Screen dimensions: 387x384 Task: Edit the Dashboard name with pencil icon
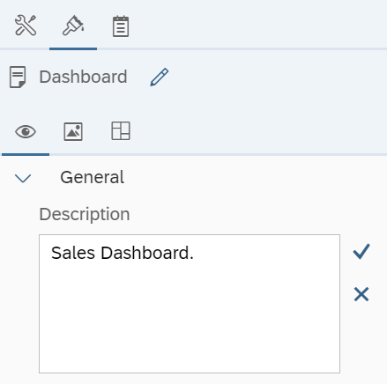pyautogui.click(x=160, y=77)
